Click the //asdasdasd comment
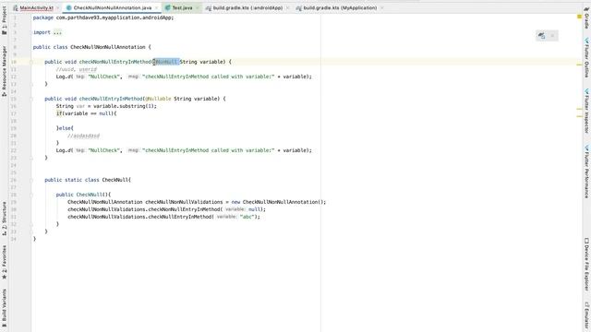The width and height of the screenshot is (591, 332). 84,136
